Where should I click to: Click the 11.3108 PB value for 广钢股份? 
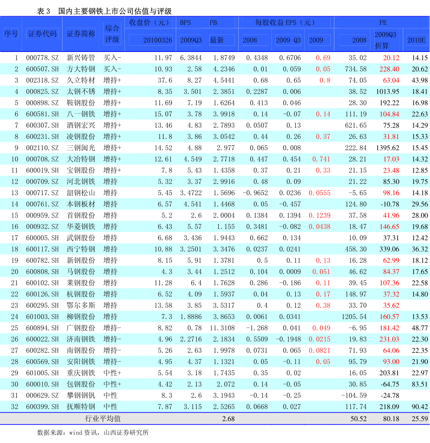(x=222, y=328)
